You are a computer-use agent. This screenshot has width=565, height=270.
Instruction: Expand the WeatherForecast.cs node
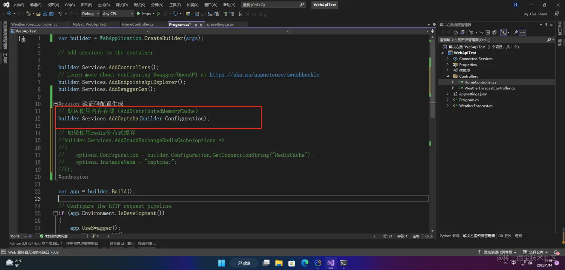point(448,106)
